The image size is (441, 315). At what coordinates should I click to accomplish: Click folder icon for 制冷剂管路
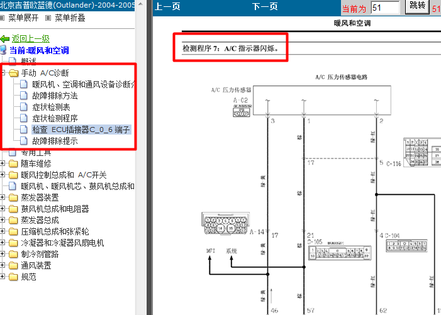(13, 254)
